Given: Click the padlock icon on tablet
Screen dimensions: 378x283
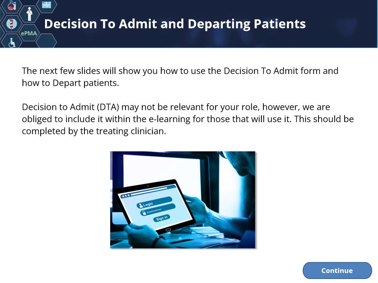Looking at the screenshot, I should [x=144, y=212].
